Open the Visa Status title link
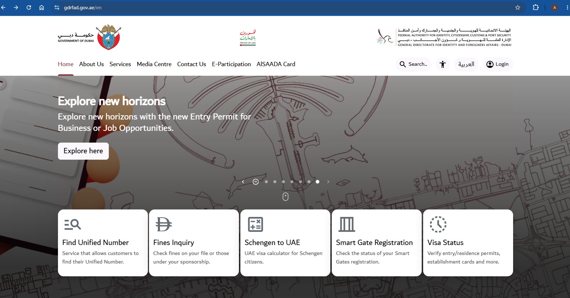570x298 pixels. point(446,243)
